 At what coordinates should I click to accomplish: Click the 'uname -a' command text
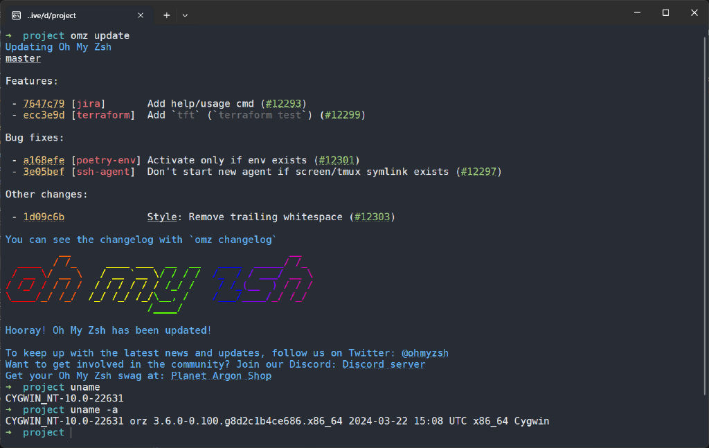tap(94, 410)
